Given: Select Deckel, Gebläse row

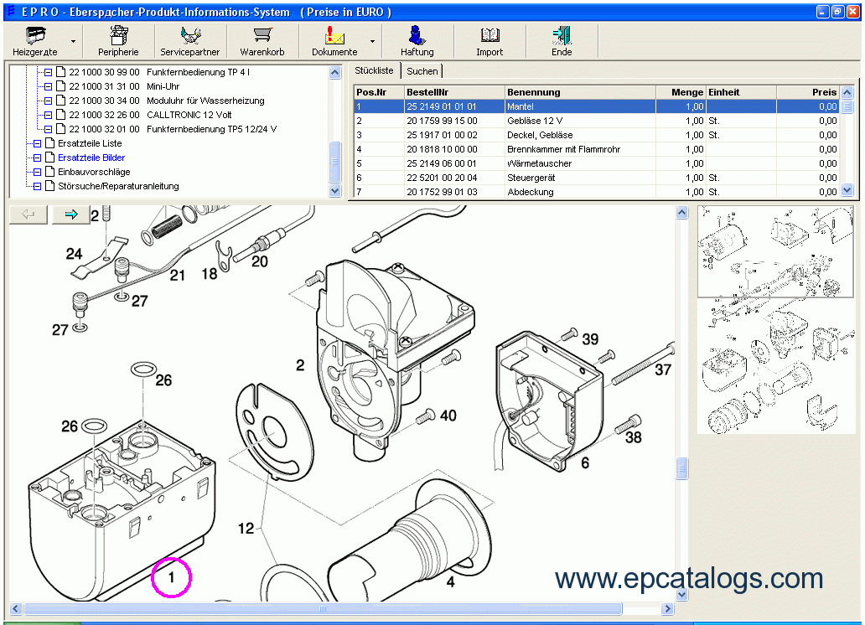Looking at the screenshot, I should pos(597,135).
